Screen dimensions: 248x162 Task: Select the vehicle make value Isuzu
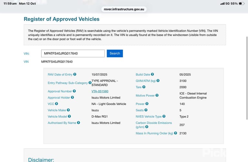95,110
